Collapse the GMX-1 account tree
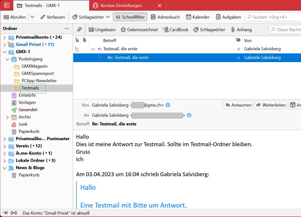Image resolution: width=301 pixels, height=217 pixels. tap(4, 52)
